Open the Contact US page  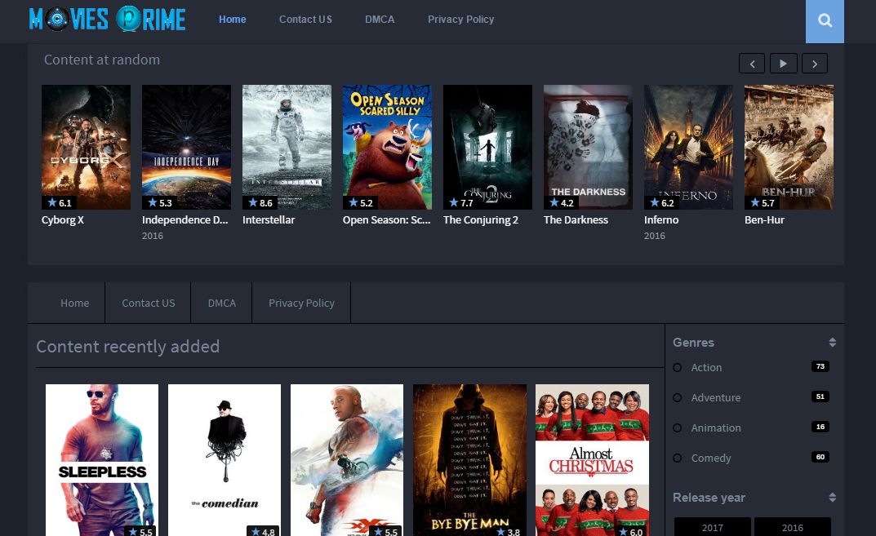click(305, 19)
